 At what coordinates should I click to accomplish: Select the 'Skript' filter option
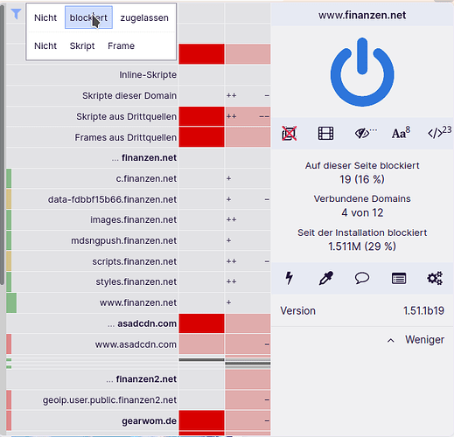[x=82, y=45]
